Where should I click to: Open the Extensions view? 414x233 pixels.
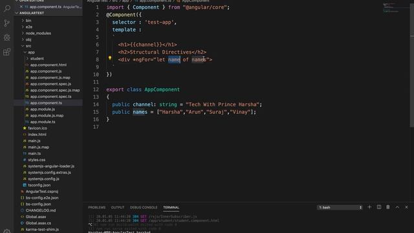coord(7,52)
